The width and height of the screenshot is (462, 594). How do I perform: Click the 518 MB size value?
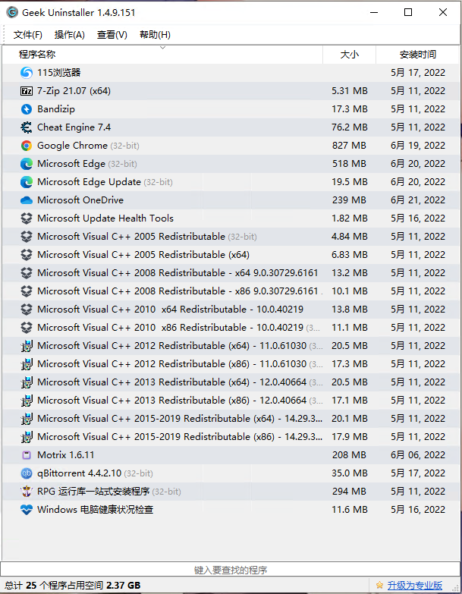click(x=349, y=164)
